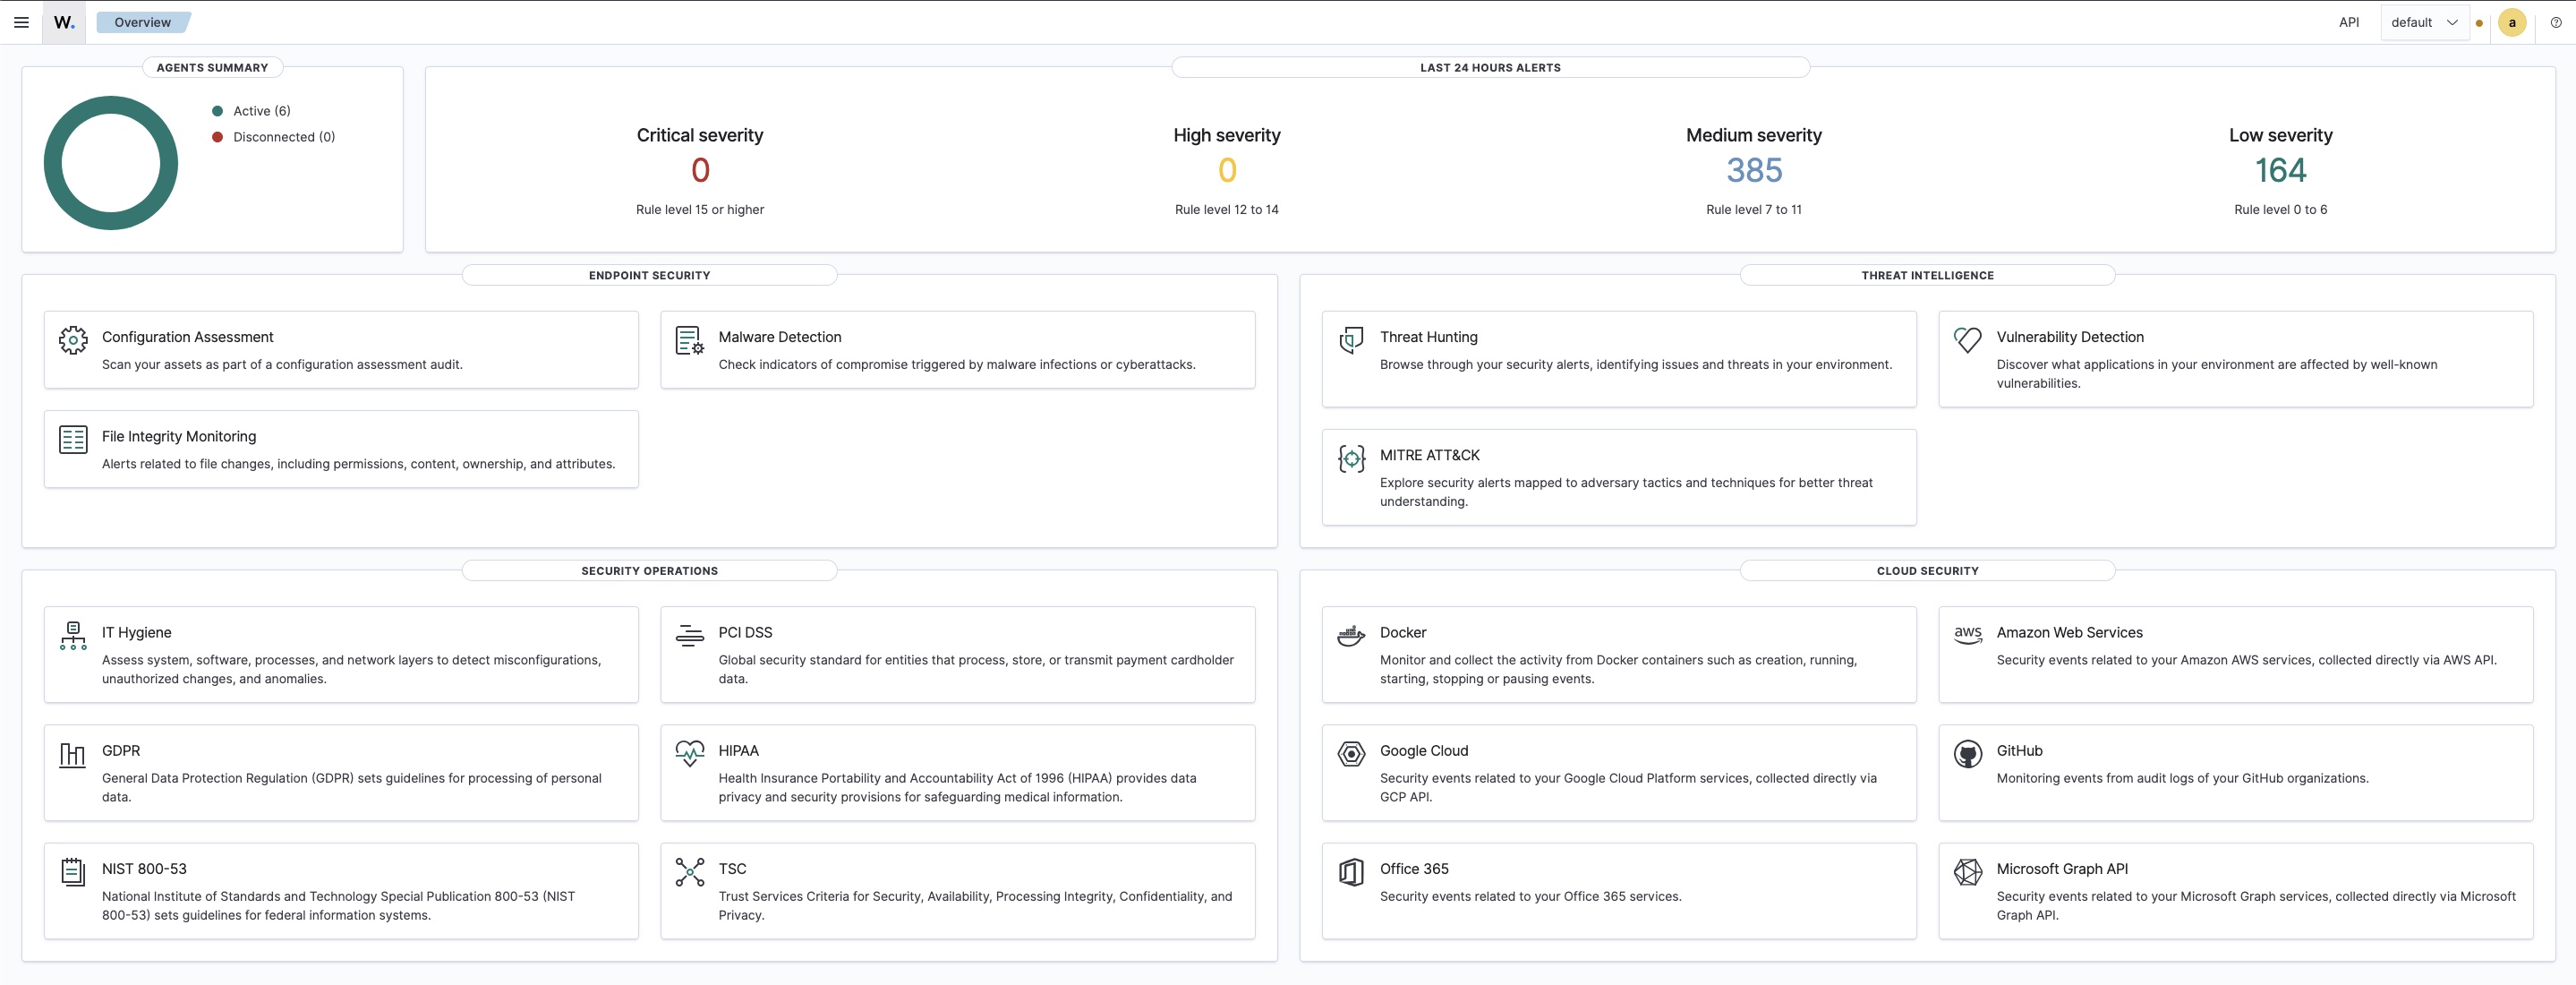
Task: Click the NIST 800-53 clipboard icon
Action: pyautogui.click(x=73, y=872)
